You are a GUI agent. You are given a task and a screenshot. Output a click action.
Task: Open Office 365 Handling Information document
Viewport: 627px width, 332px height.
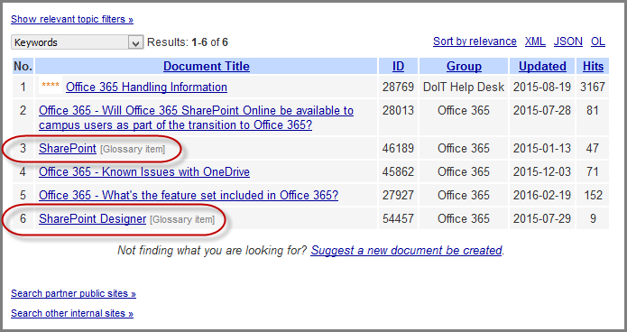point(146,88)
